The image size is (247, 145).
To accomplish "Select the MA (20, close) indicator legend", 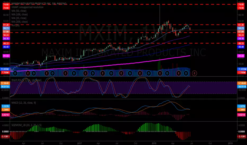I will (19, 18).
